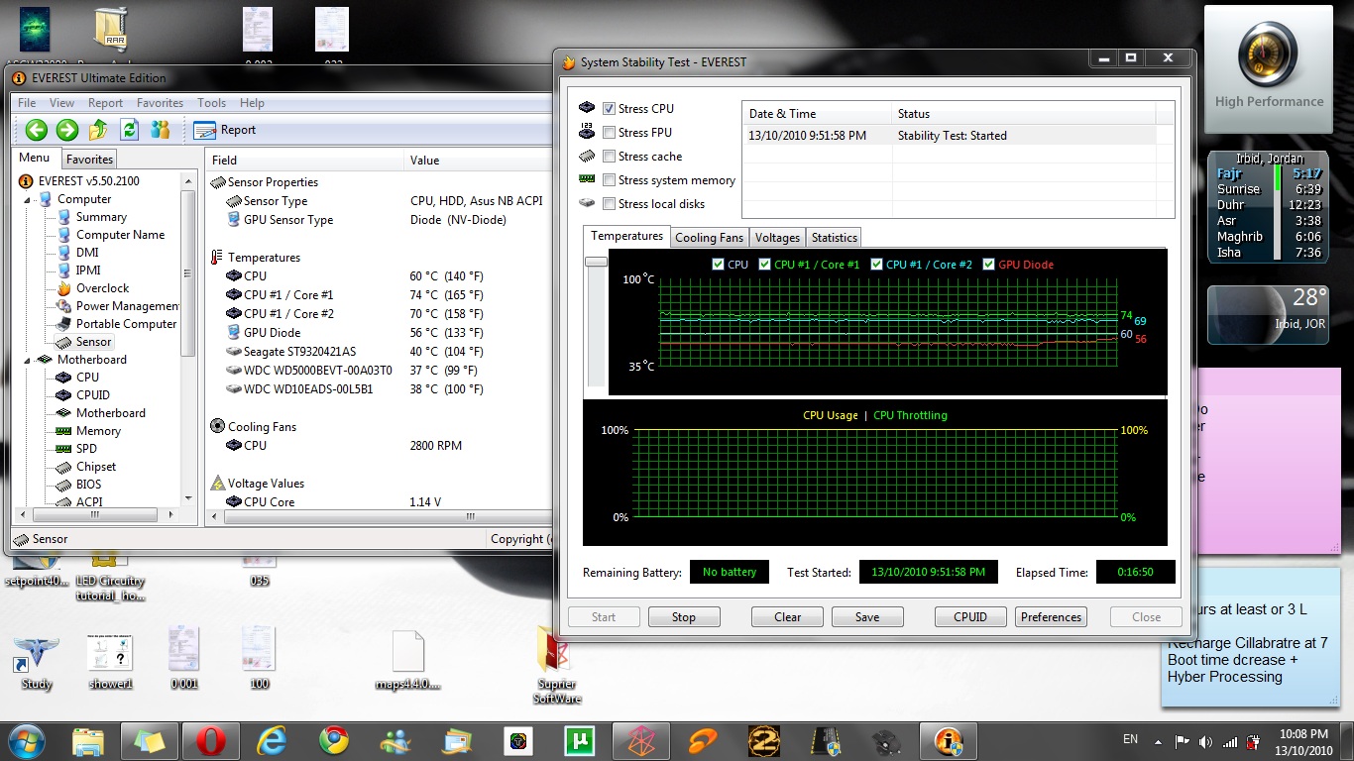Enable the Stress cache checkbox
This screenshot has height=761, width=1354.
pos(609,157)
